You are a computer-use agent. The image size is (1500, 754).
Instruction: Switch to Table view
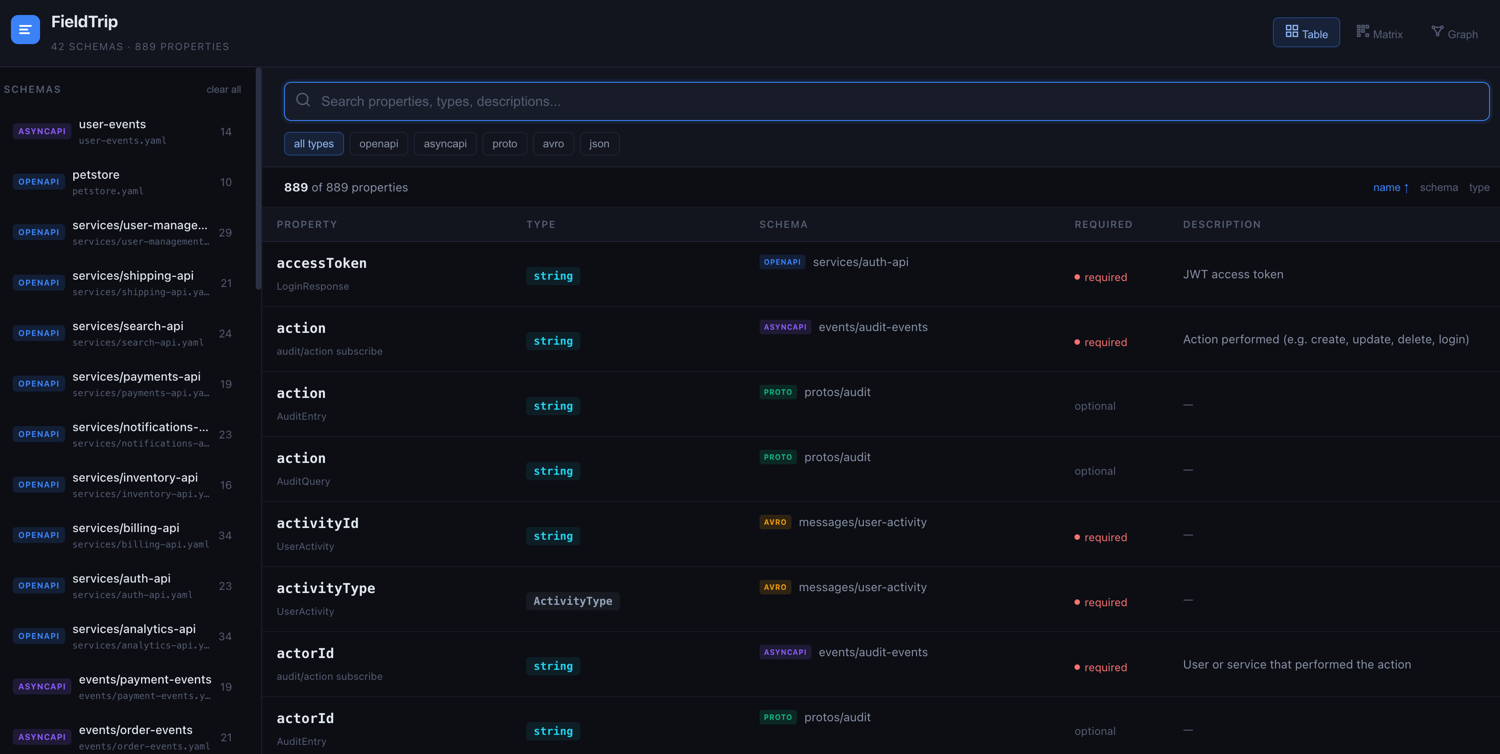coord(1306,33)
